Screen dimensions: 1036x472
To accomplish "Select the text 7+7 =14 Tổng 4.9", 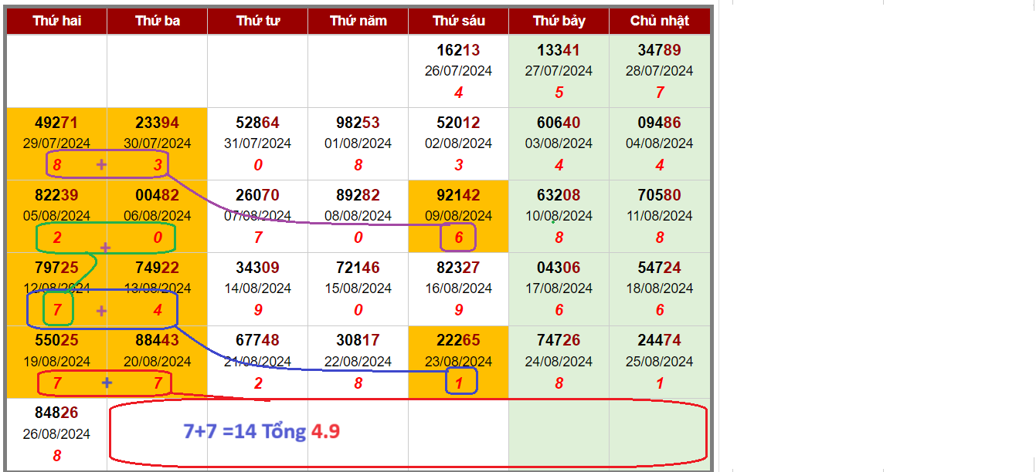I will click(261, 431).
